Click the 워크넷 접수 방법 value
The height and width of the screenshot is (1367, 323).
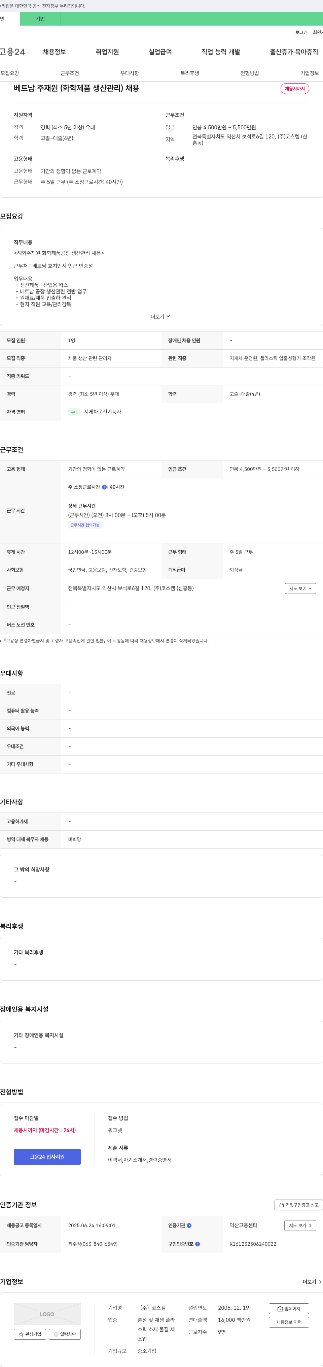coord(115,1130)
